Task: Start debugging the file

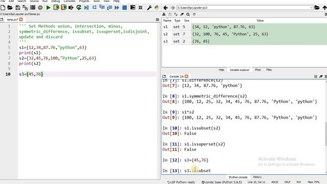Action: click(86, 8)
